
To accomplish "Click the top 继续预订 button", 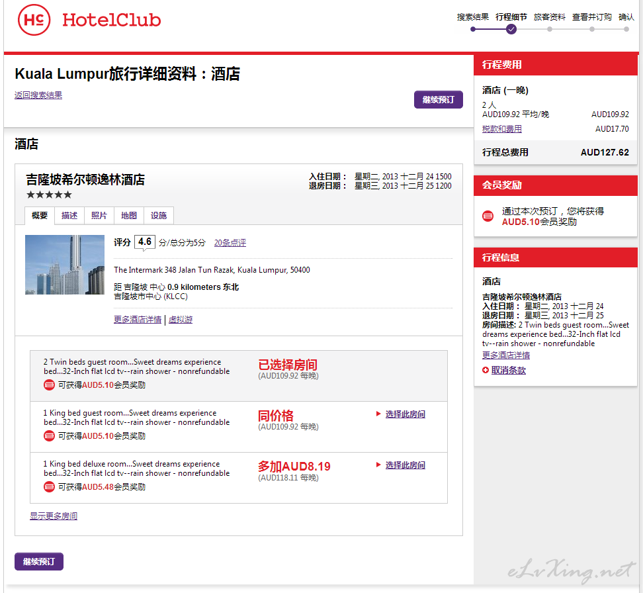I will (439, 100).
